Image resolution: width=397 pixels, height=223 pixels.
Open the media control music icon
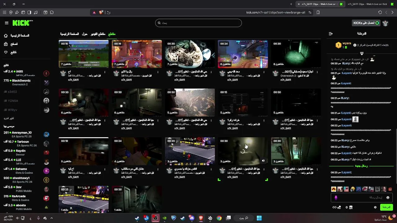[x=35, y=12]
